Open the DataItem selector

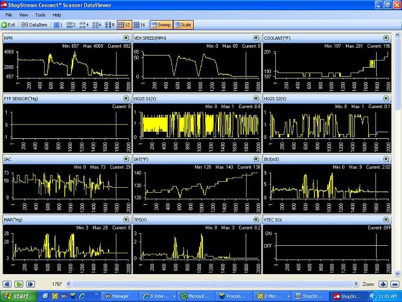(x=34, y=25)
